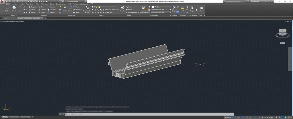This screenshot has height=119, width=293.
Task: Toggle MODELO space button in status bar
Action: click(x=227, y=117)
